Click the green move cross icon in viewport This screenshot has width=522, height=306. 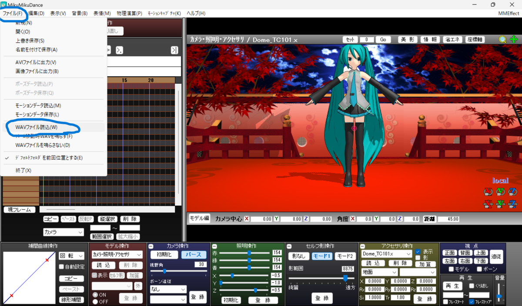point(514,40)
